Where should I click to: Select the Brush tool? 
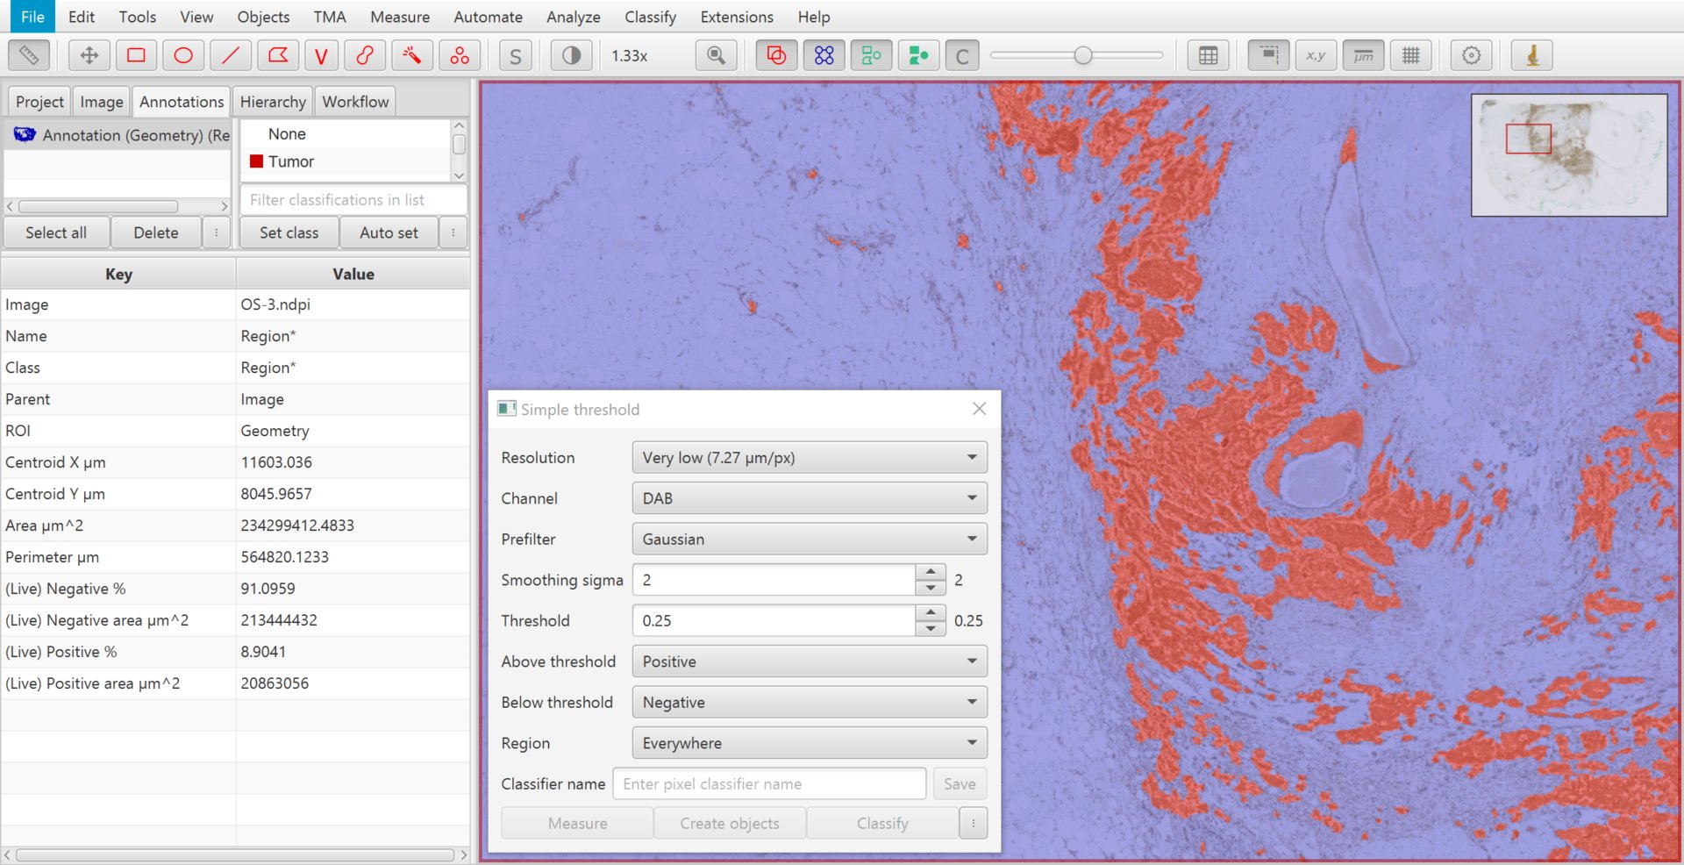pyautogui.click(x=365, y=55)
